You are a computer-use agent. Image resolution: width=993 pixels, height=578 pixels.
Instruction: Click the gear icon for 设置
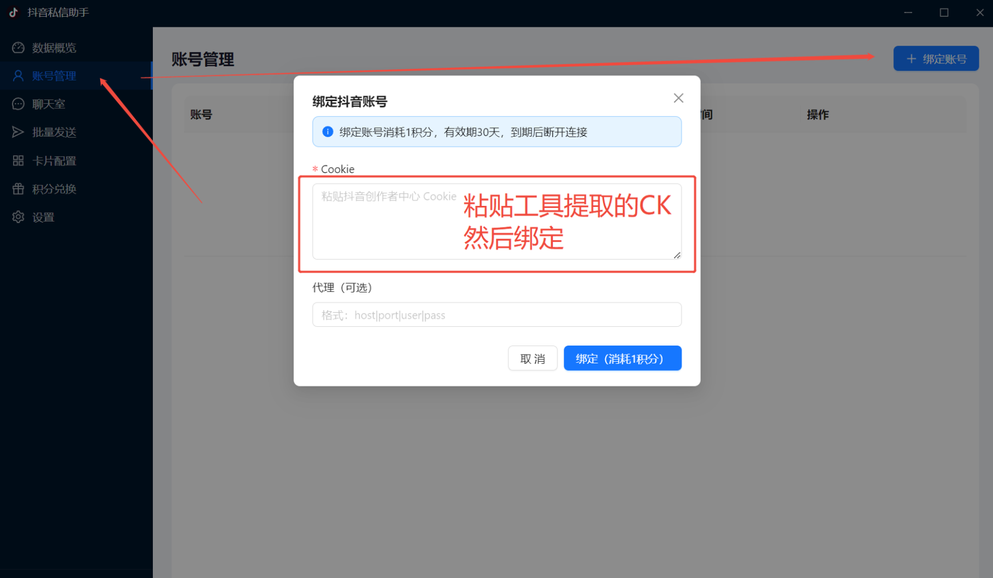[18, 217]
